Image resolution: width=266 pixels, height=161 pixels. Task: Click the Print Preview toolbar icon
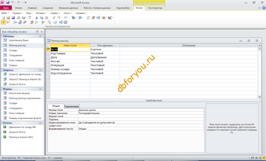23,18
